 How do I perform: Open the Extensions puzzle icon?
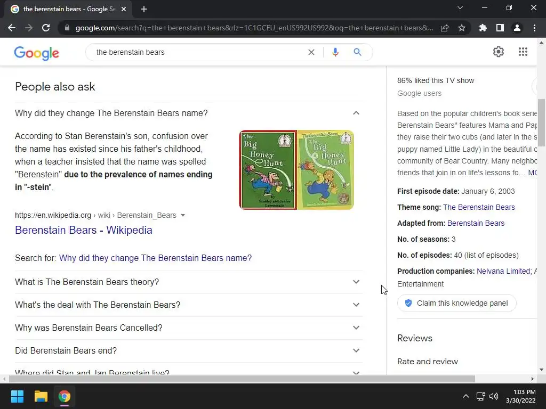[x=483, y=28]
